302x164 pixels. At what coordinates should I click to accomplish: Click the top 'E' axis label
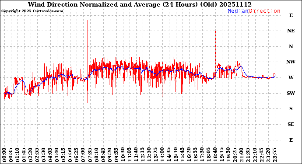tap(291, 15)
